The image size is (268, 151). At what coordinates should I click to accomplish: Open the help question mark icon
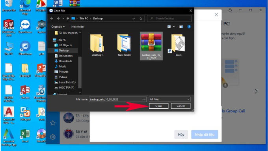[x=189, y=27]
